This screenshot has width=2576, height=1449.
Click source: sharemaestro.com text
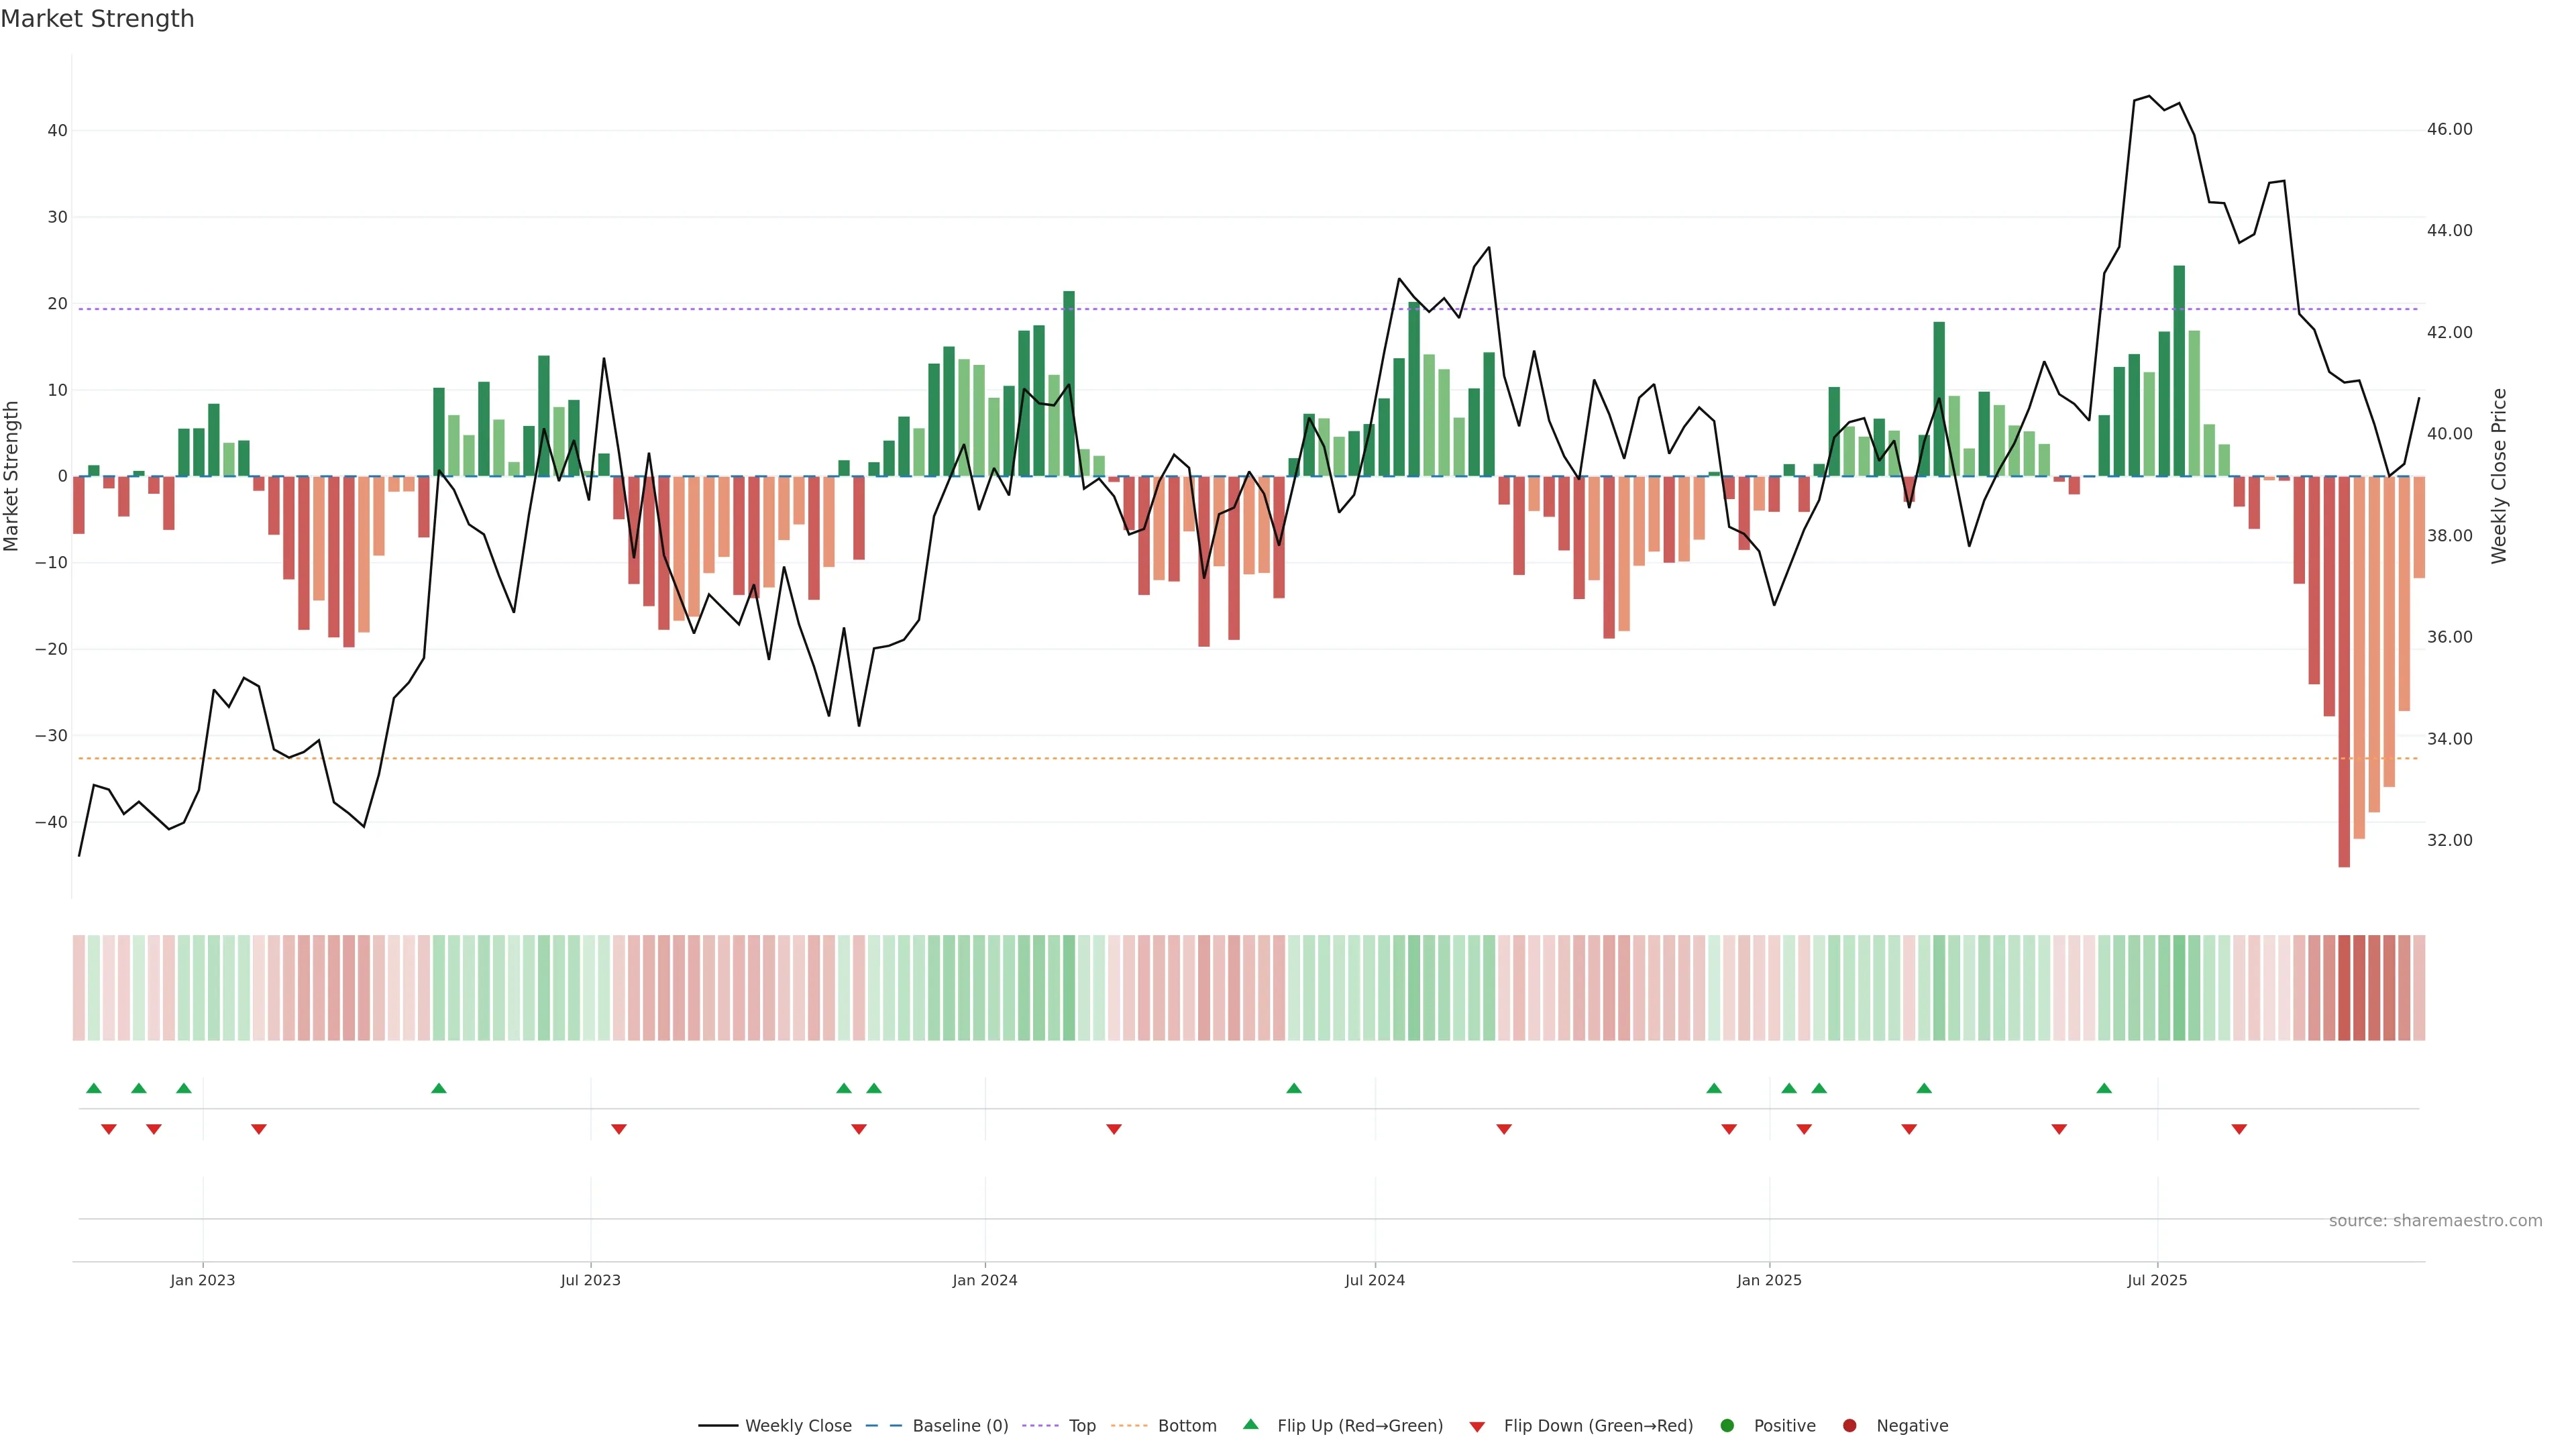2435,1221
